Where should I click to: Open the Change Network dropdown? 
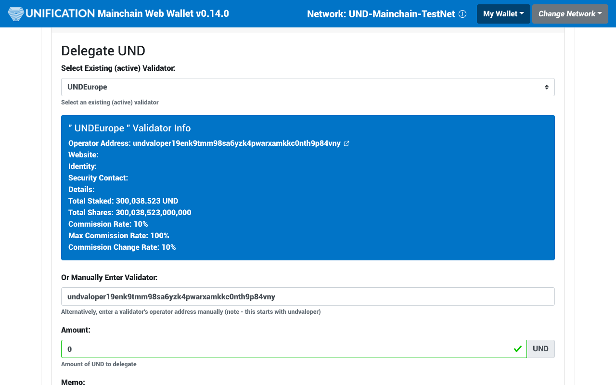[x=570, y=13]
